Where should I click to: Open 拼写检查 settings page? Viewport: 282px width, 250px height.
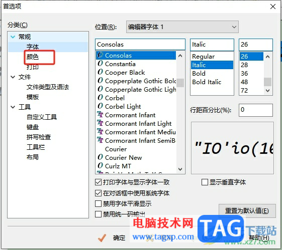(39, 137)
